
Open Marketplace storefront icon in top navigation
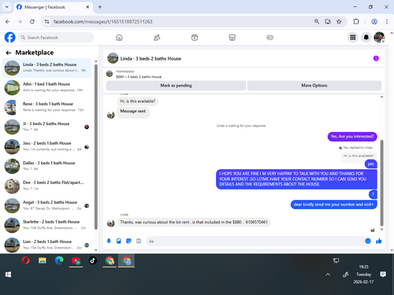(x=232, y=38)
